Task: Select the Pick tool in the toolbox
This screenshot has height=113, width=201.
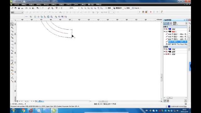Action: 12,21
